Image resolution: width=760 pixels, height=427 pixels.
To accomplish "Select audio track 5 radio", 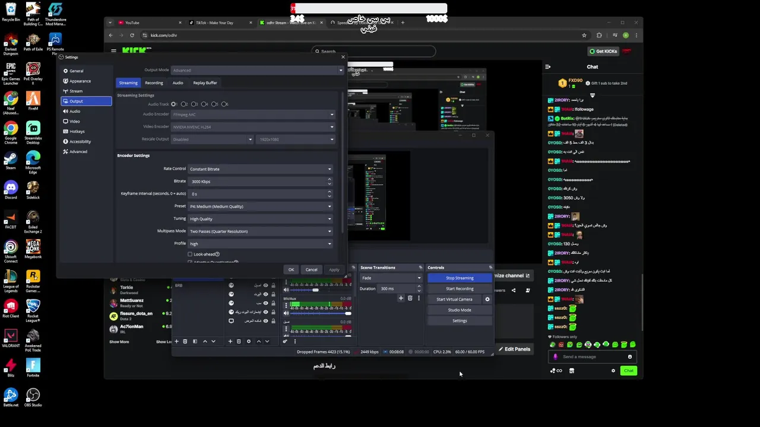I will point(214,104).
